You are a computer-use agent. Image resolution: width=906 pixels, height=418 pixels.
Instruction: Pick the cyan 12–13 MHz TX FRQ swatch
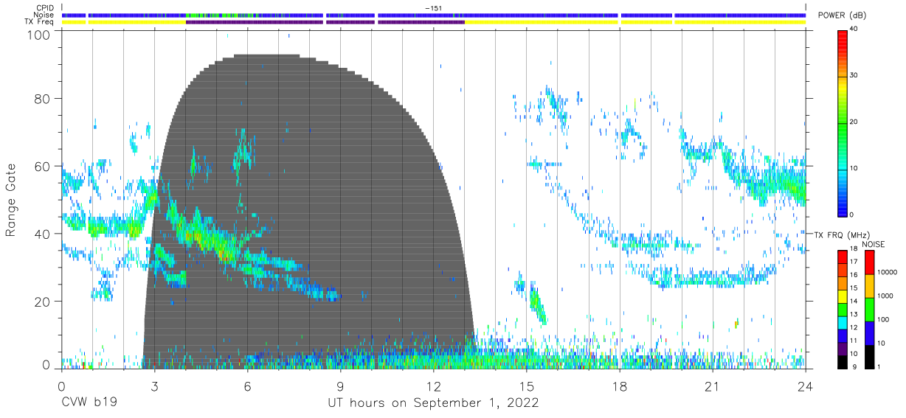tap(843, 322)
